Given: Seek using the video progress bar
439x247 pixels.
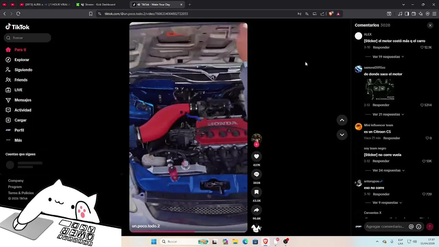Looking at the screenshot, I should (188, 232).
